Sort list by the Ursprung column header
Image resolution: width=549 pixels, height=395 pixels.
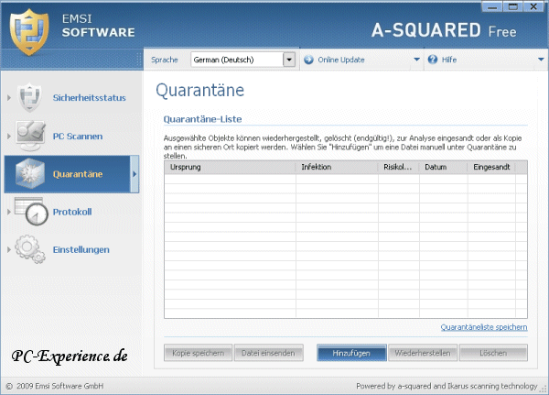click(229, 168)
